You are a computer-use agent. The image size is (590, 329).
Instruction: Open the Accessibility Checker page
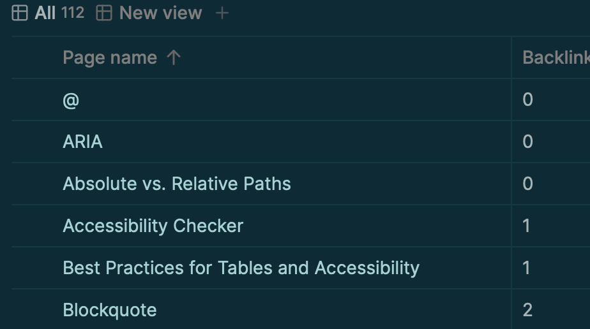[153, 226]
